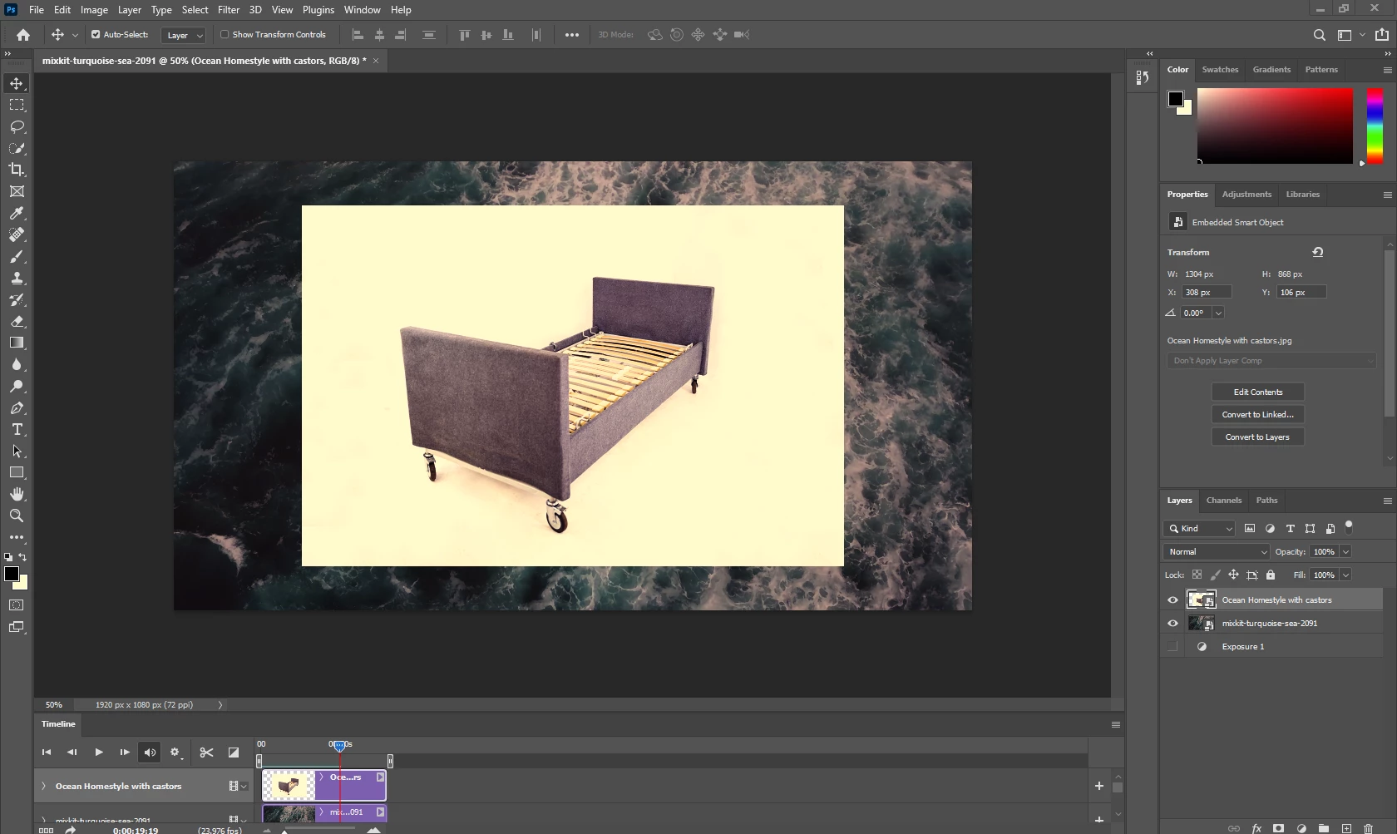Viewport: 1397px width, 834px height.
Task: Open the Filter menu
Action: 229,10
